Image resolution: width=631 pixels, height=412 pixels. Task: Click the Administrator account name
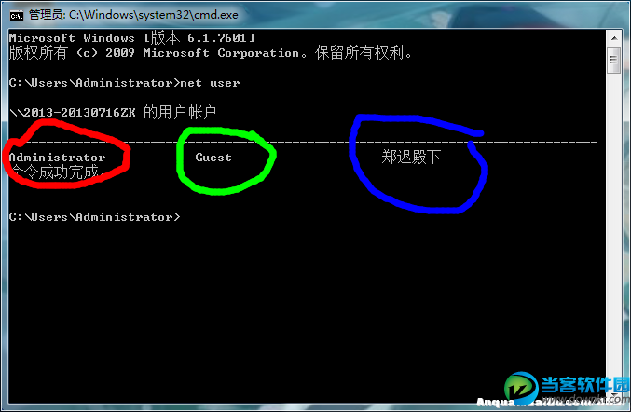[x=57, y=158]
